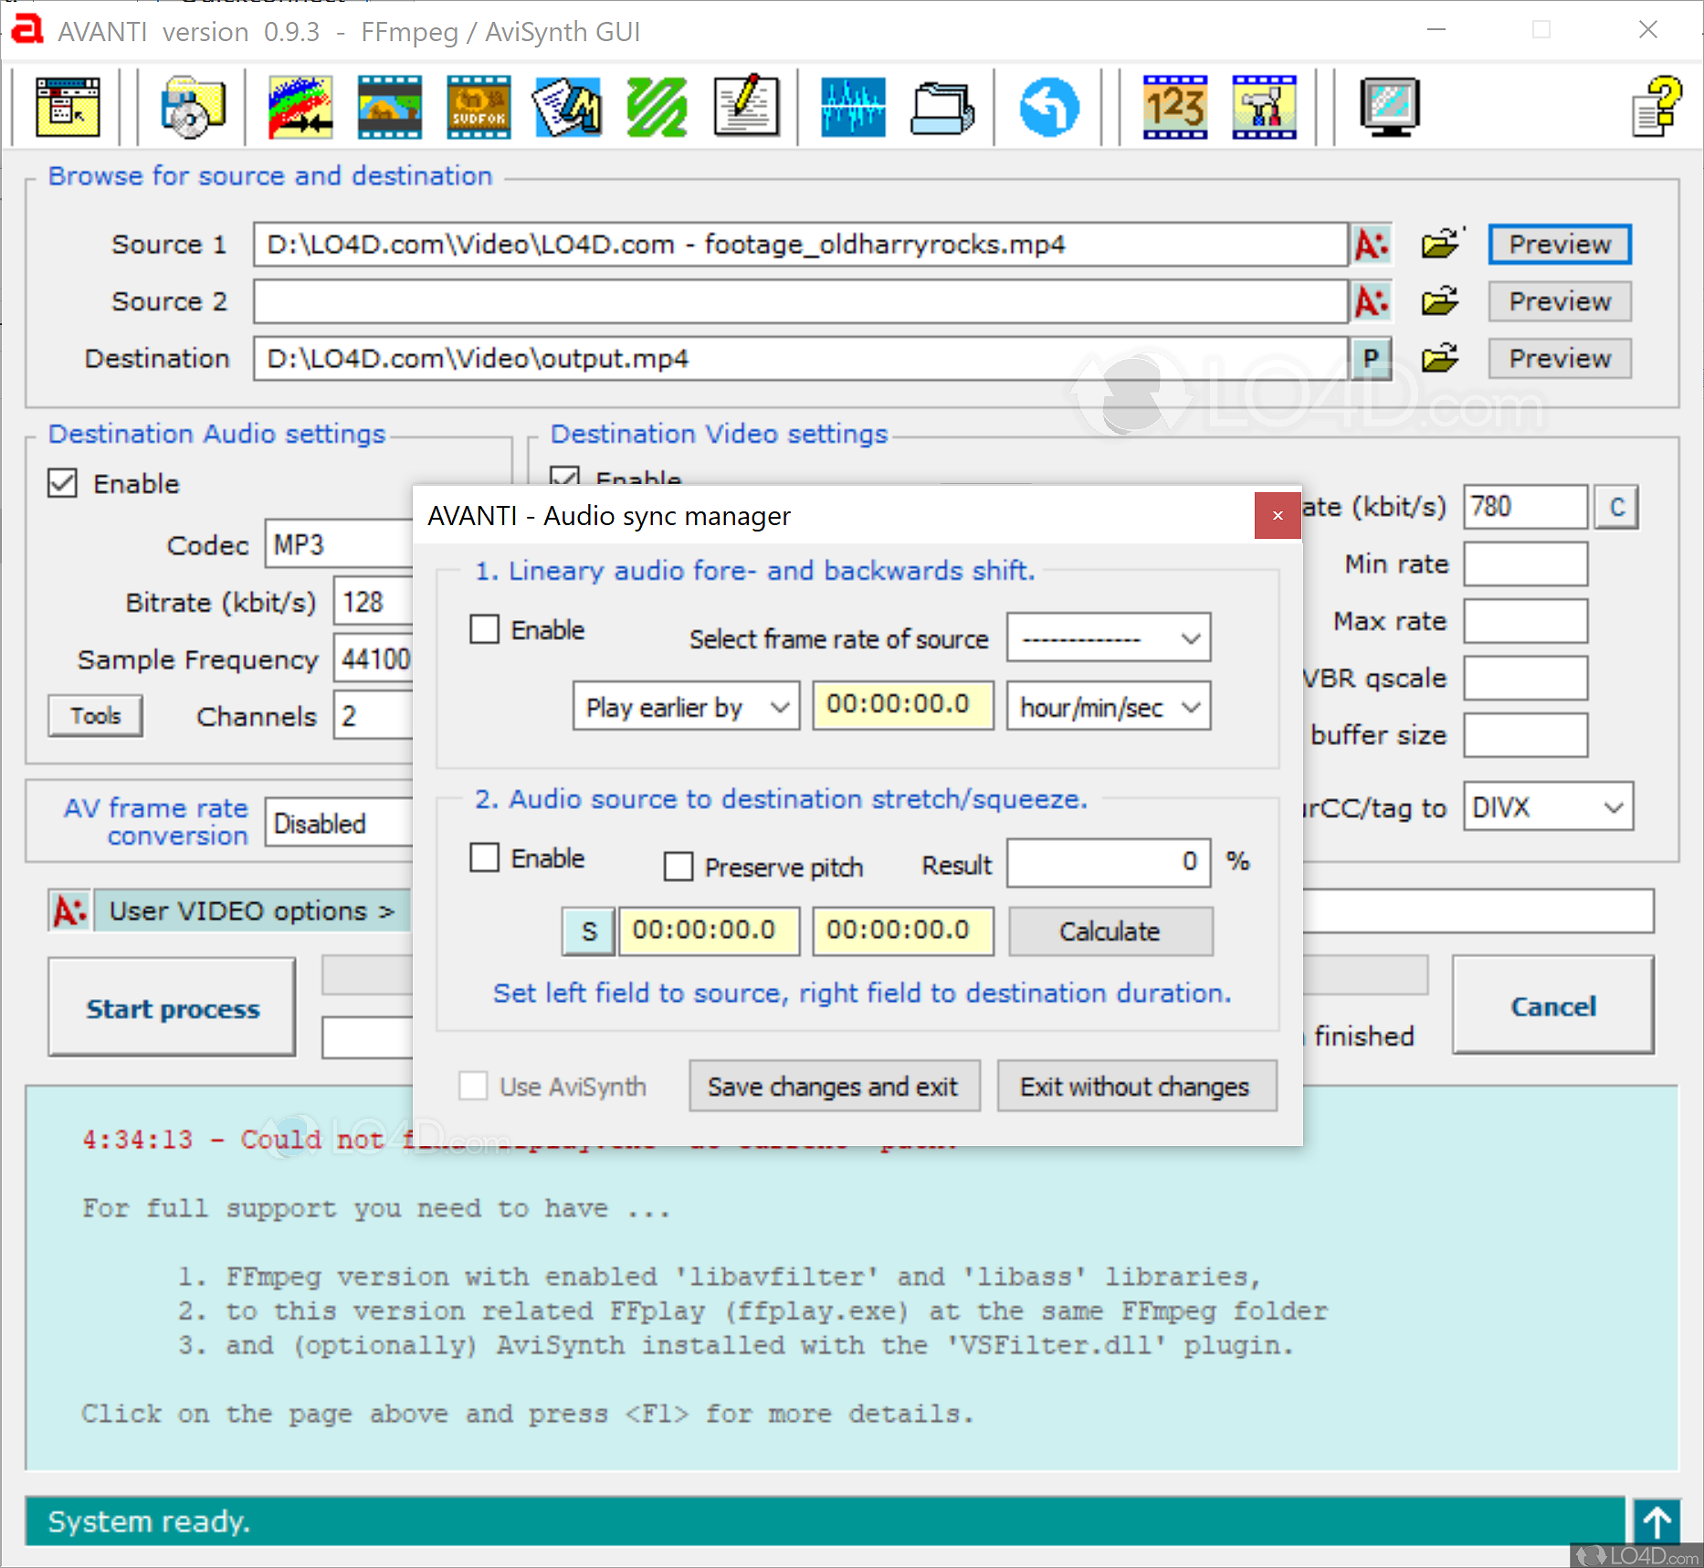Browse folder icon for Source 1
Viewport: 1704px width, 1568px height.
tap(1440, 244)
